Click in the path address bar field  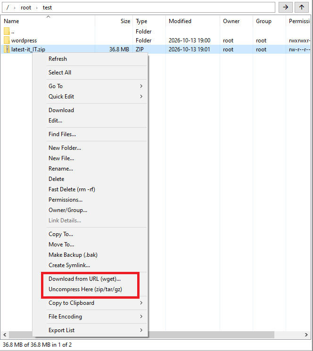[x=139, y=8]
